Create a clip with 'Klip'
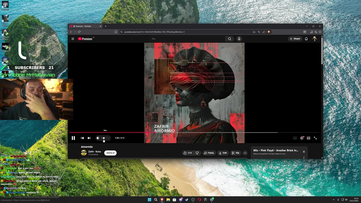Image resolution: width=361 pixels, height=203 pixels. click(235, 153)
